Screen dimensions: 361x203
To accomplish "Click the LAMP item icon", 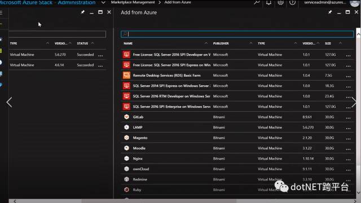I will click(x=126, y=127).
